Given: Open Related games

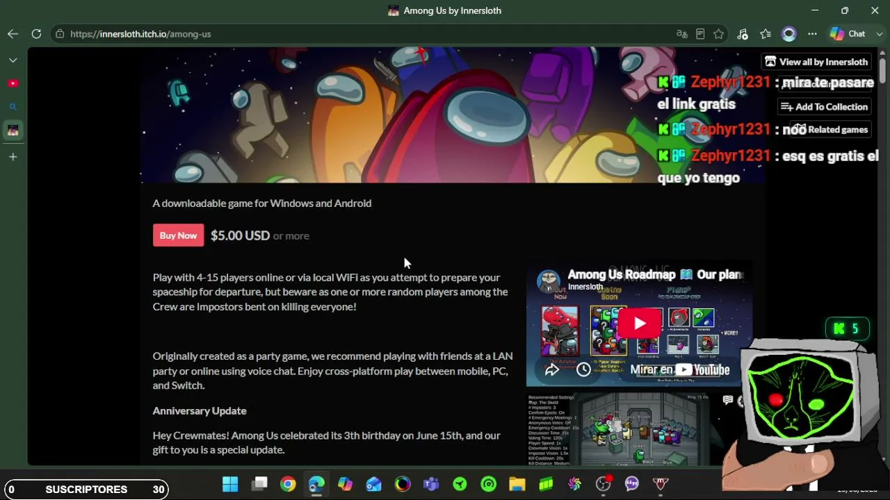Looking at the screenshot, I should coord(831,130).
